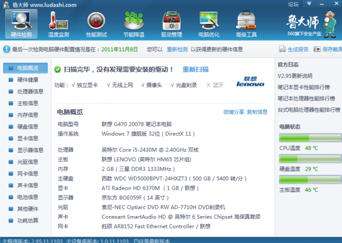Open 节能降温 clover energy saving icon
342x243 pixels.
[x=134, y=24]
